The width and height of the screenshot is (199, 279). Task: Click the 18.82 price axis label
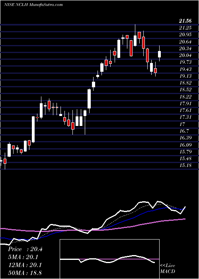pyautogui.click(x=185, y=83)
